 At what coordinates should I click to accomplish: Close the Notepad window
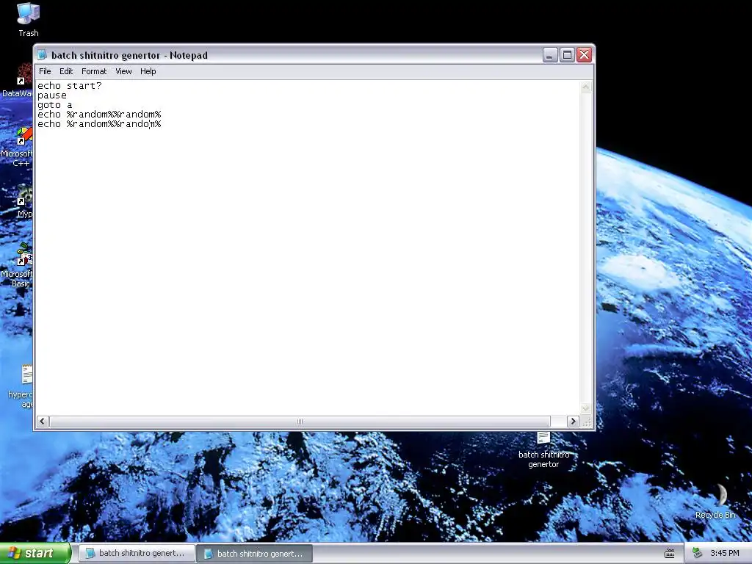click(x=584, y=55)
